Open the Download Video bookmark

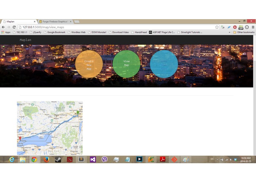[x=119, y=32]
